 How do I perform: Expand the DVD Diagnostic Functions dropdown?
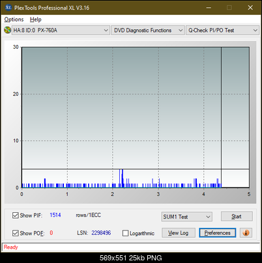[148, 31]
